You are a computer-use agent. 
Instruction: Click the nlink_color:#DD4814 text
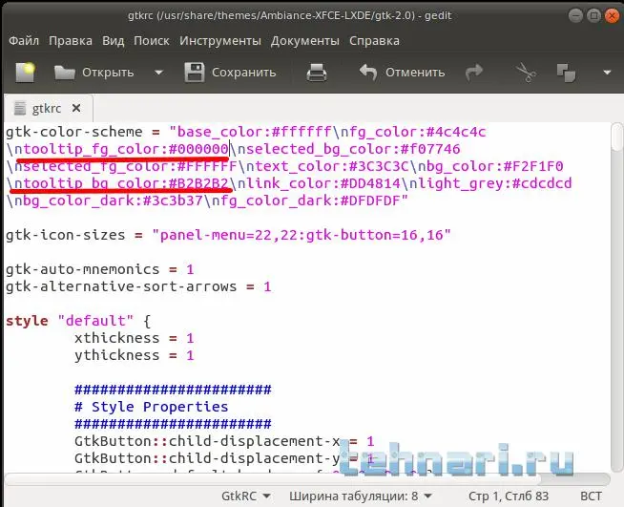click(319, 183)
